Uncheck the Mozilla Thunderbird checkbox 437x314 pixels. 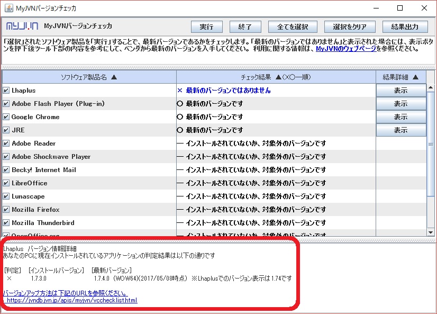6,223
